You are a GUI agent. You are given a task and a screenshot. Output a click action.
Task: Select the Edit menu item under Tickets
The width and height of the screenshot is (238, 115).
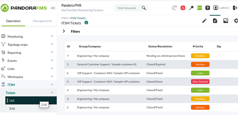click(31, 108)
